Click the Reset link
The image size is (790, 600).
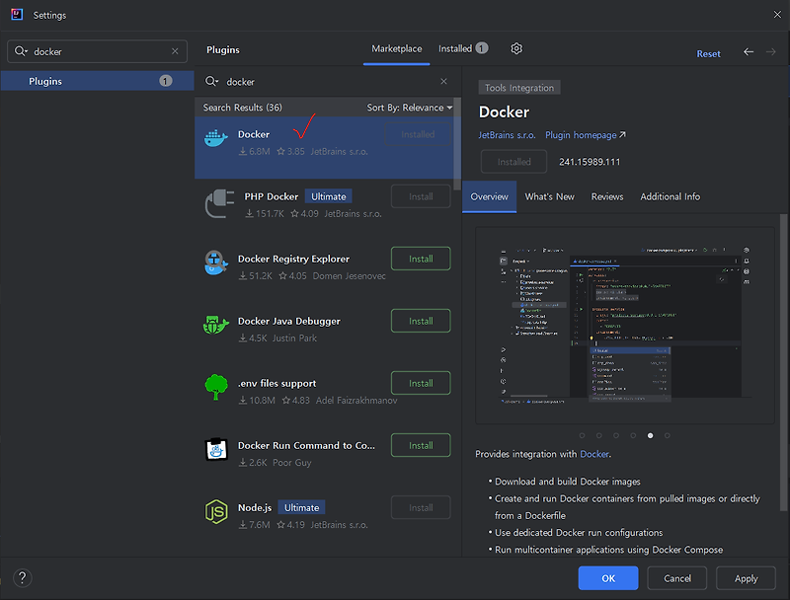[708, 53]
